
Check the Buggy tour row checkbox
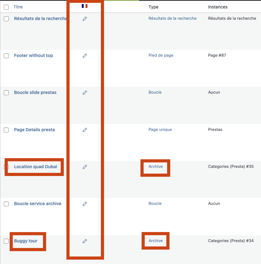[6, 241]
